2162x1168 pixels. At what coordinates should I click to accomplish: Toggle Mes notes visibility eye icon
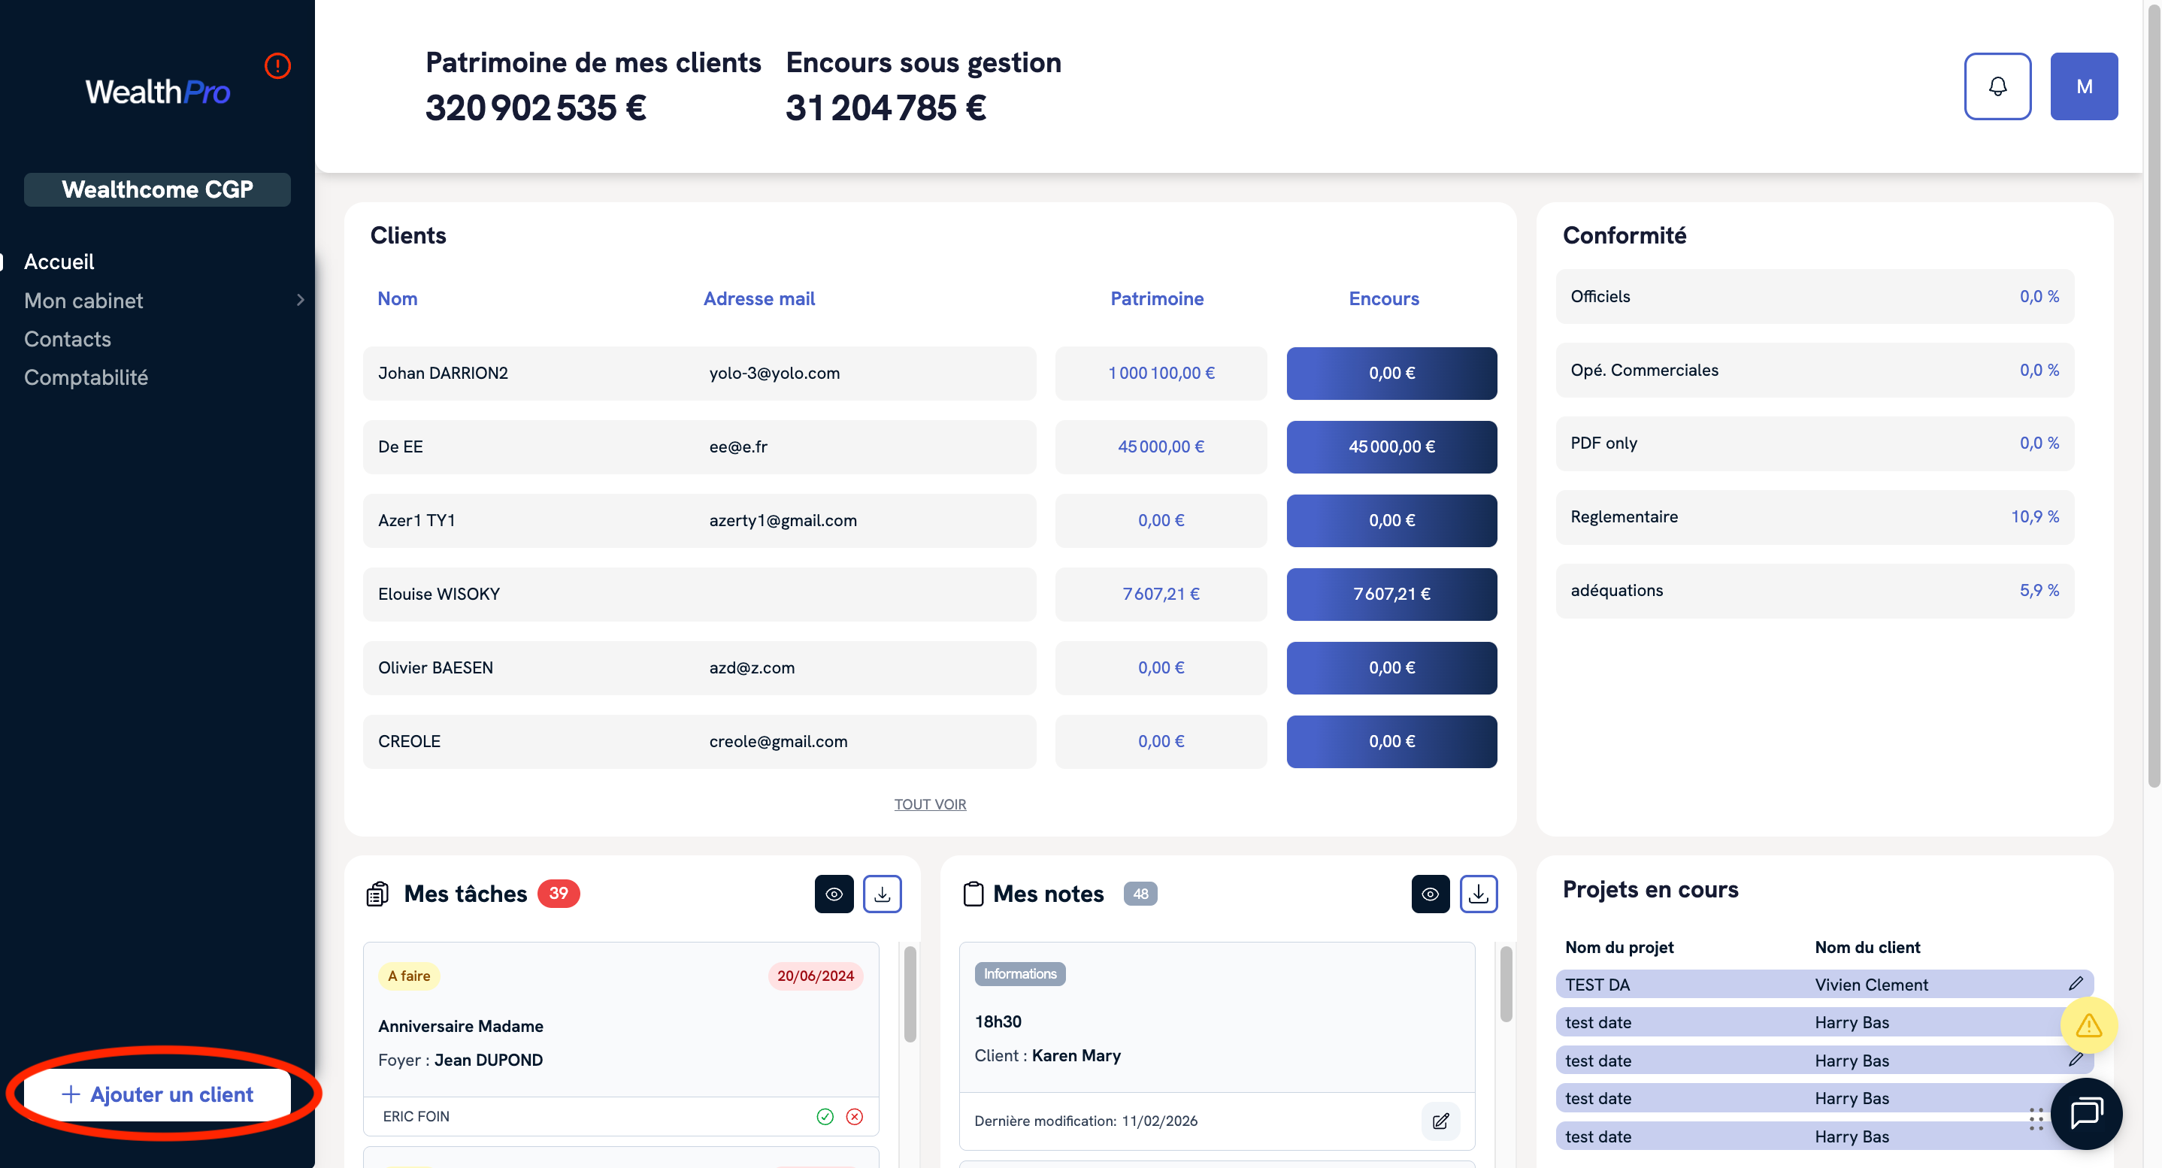point(1430,894)
